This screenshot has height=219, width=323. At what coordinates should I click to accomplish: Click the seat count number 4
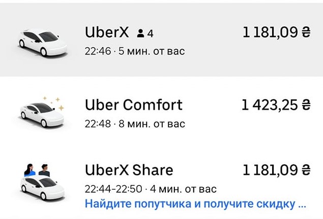click(151, 33)
